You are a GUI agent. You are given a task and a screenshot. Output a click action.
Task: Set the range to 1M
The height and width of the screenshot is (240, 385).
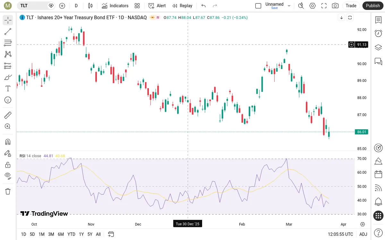41,234
